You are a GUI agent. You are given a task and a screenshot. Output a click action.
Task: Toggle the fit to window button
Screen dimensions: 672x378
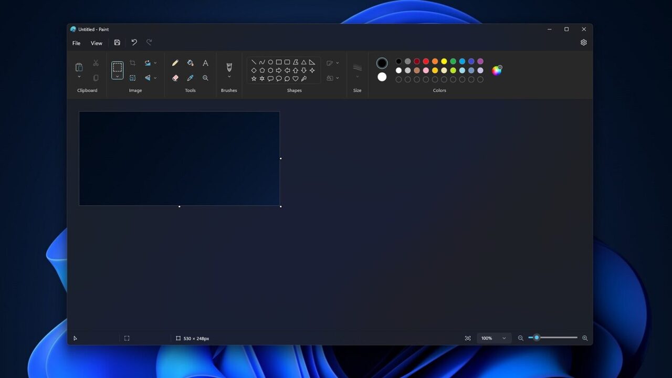tap(468, 338)
